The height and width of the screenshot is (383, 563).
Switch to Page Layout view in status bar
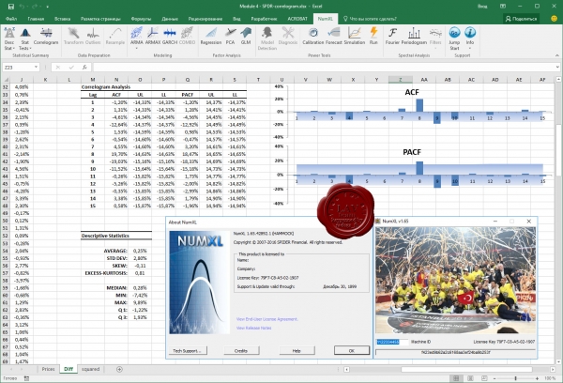470,378
